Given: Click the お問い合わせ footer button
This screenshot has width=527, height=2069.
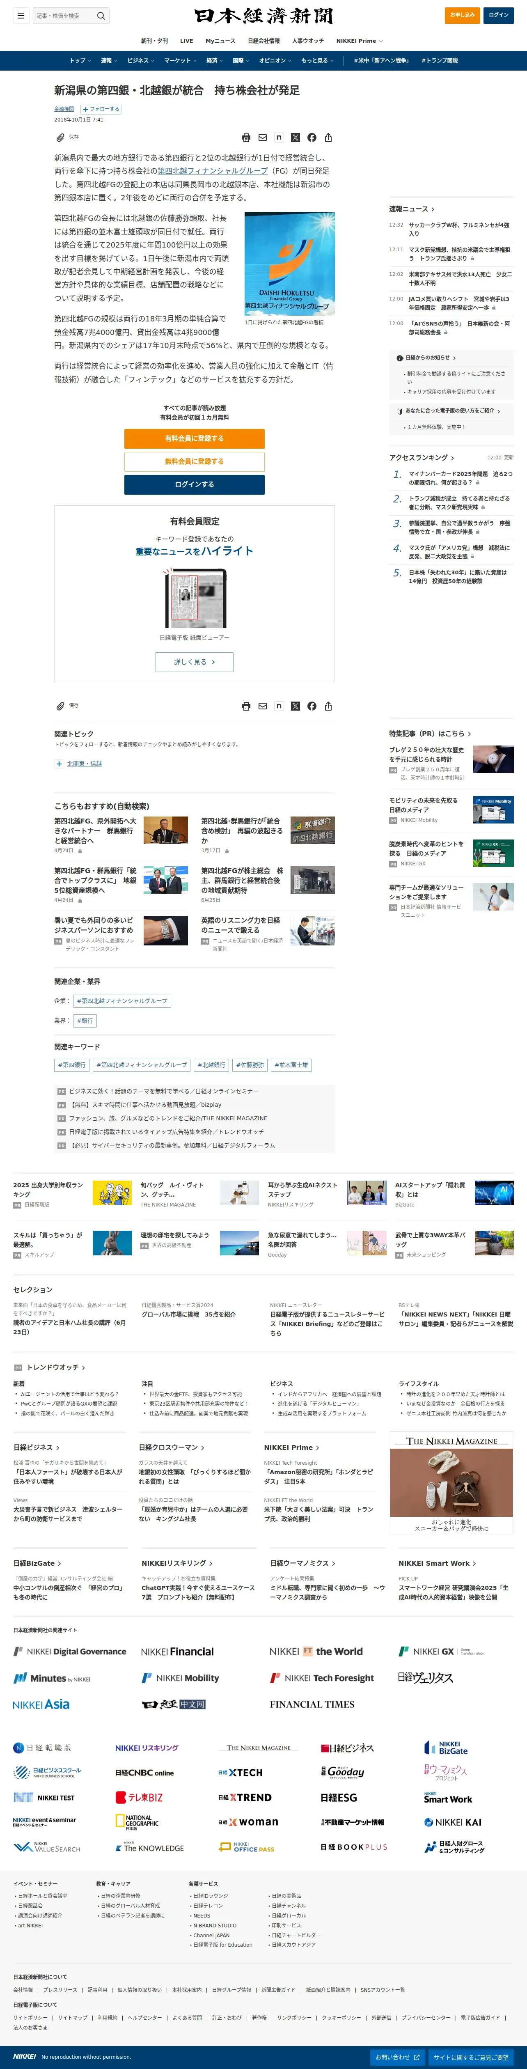Looking at the screenshot, I should point(398,2057).
